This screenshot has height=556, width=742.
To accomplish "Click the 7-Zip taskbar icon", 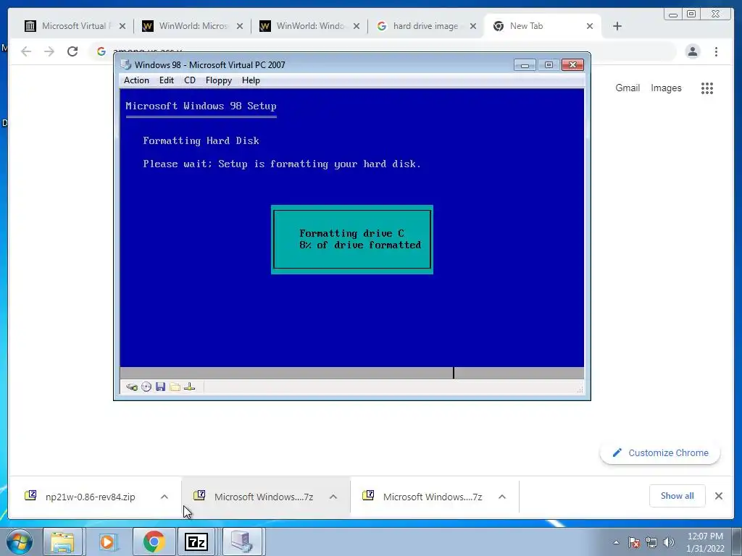I will pos(196,542).
